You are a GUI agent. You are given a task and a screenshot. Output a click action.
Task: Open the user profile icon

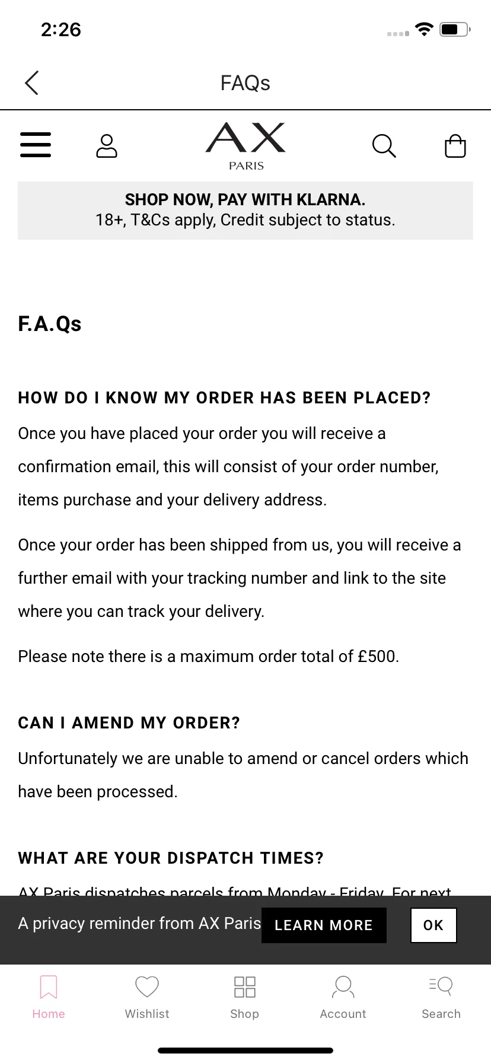[107, 146]
